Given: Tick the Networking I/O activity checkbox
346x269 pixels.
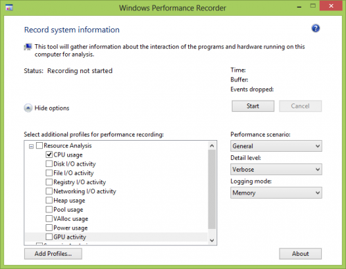Looking at the screenshot, I should 49,191.
